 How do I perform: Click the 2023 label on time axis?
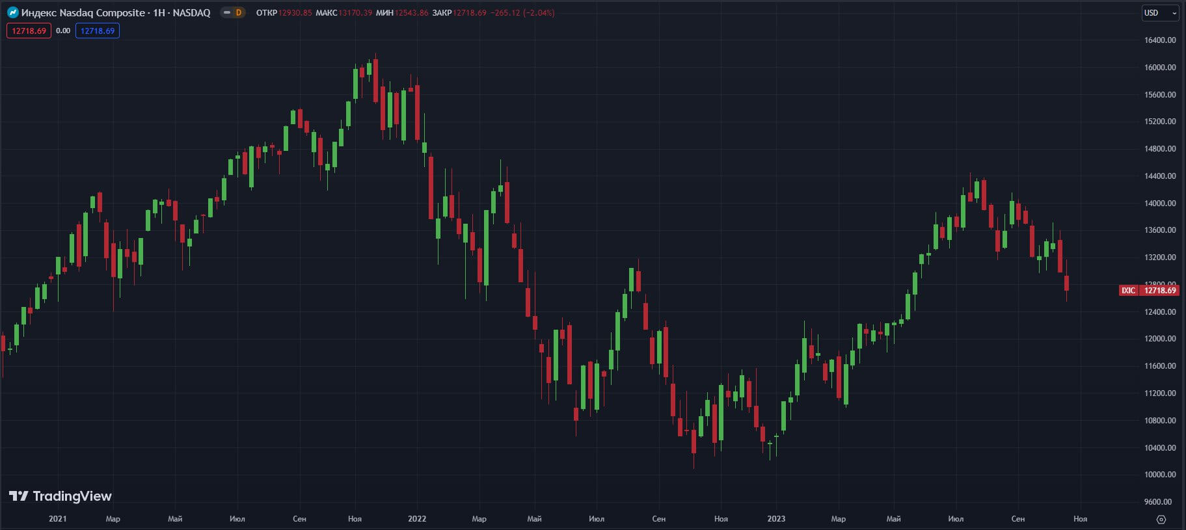coord(776,519)
